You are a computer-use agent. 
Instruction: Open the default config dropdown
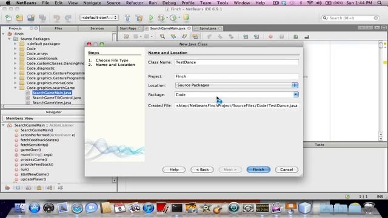click(99, 18)
